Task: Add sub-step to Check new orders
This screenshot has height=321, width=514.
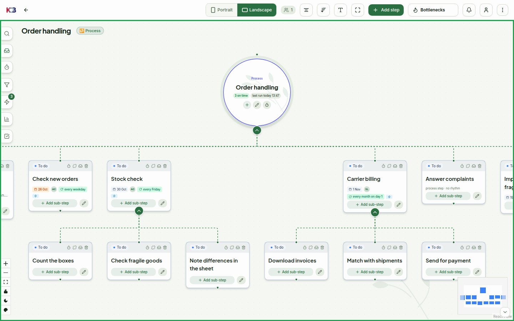Action: [x=55, y=203]
